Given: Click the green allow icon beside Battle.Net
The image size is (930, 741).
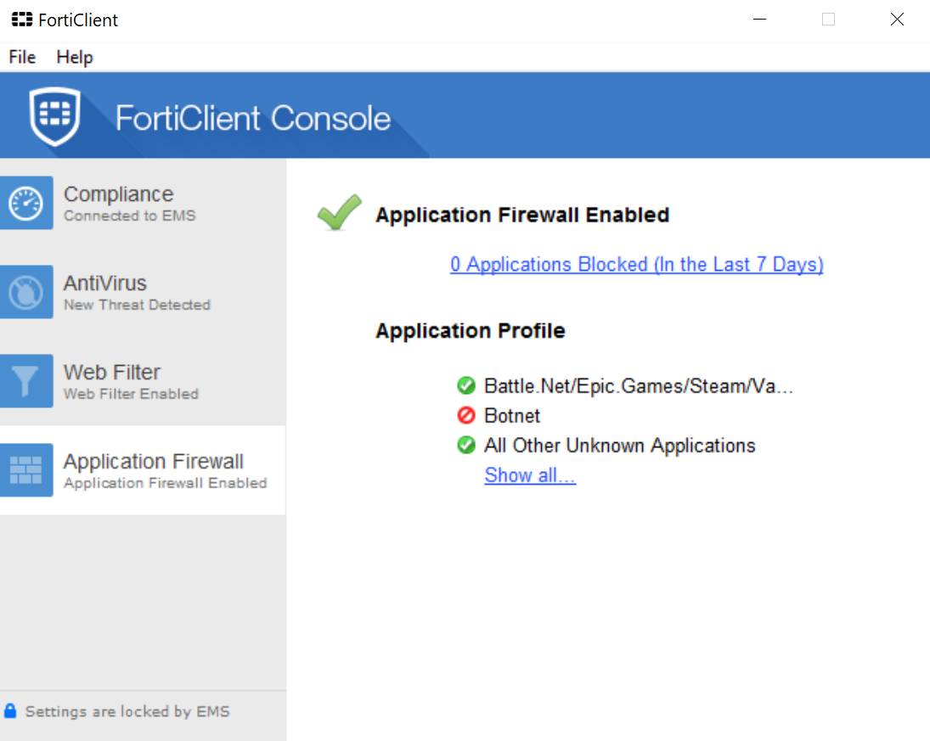Looking at the screenshot, I should point(466,385).
